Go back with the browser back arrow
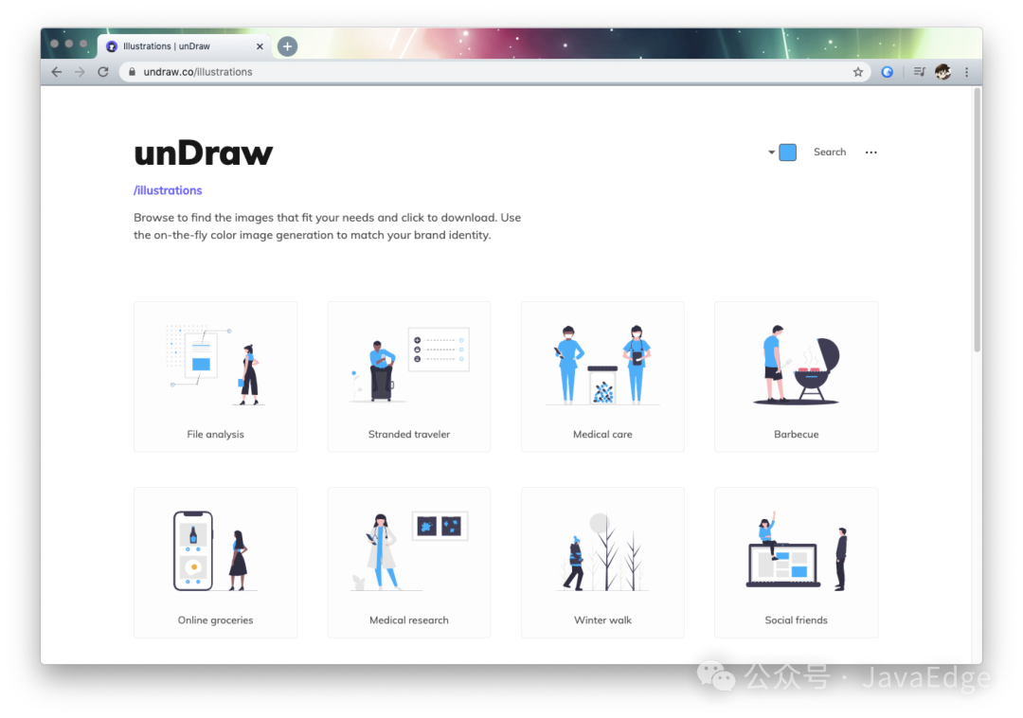This screenshot has width=1023, height=718. 57,72
